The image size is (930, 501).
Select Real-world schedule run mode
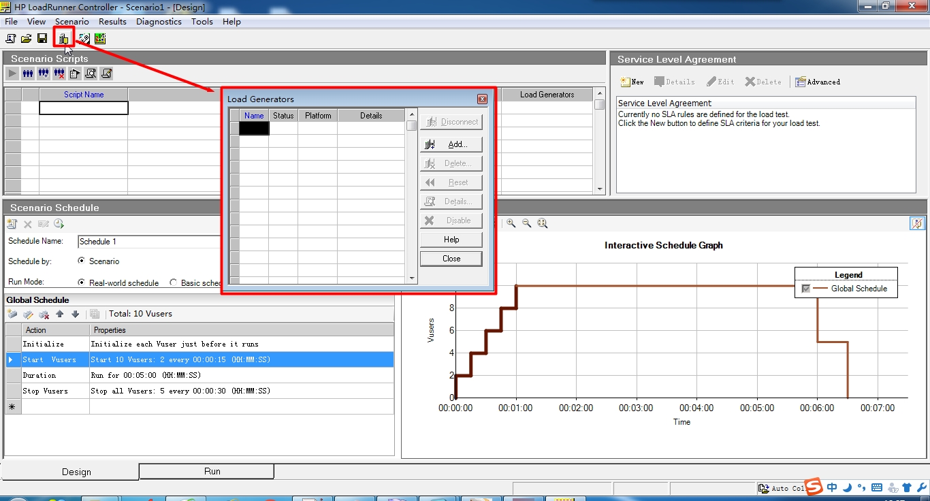(82, 282)
